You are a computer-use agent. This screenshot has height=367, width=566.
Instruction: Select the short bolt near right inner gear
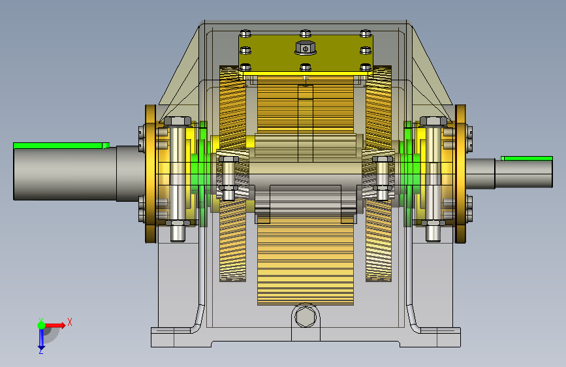click(x=383, y=178)
